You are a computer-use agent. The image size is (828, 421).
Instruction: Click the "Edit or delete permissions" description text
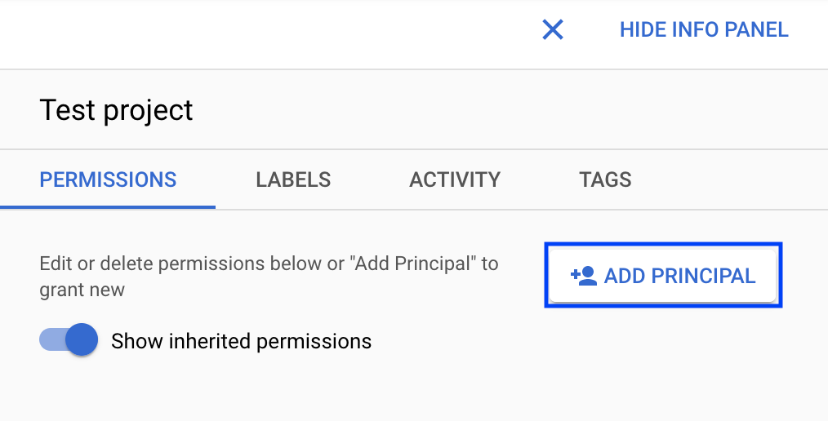pyautogui.click(x=269, y=264)
